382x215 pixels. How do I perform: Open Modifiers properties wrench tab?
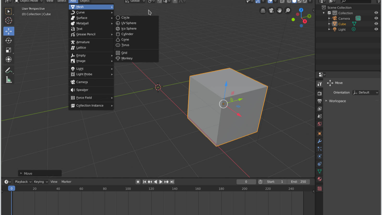[319, 141]
